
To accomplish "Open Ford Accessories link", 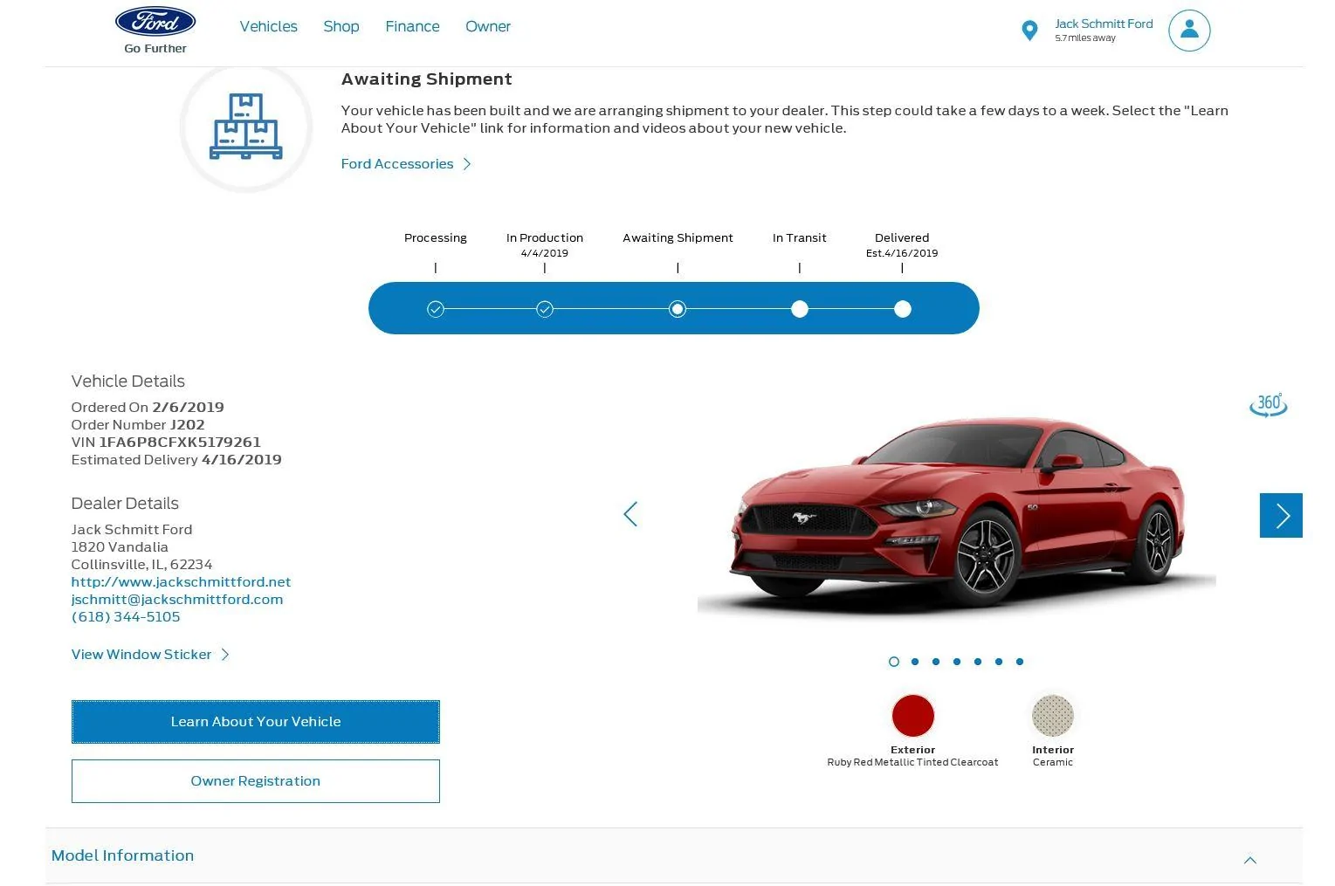I will [x=397, y=164].
